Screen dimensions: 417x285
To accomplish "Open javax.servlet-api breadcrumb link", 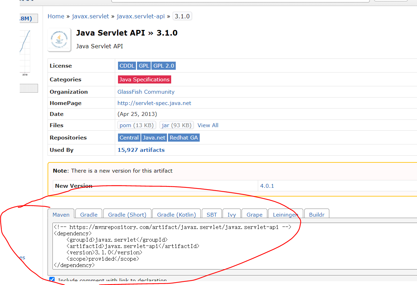I will coord(141,16).
